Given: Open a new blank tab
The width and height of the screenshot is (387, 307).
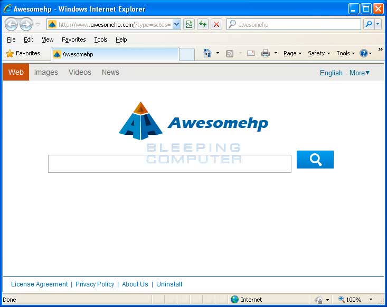Looking at the screenshot, I should tap(187, 54).
